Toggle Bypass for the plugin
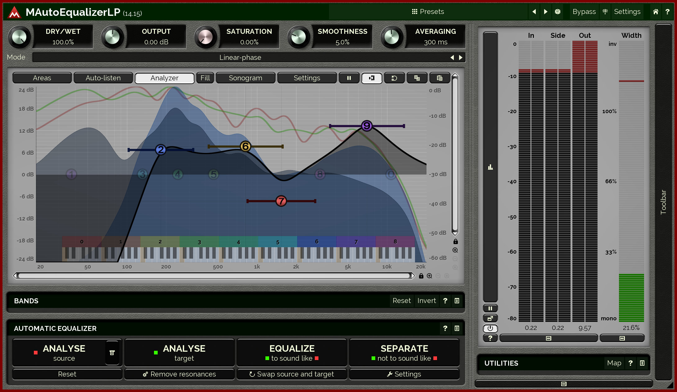 coord(584,11)
